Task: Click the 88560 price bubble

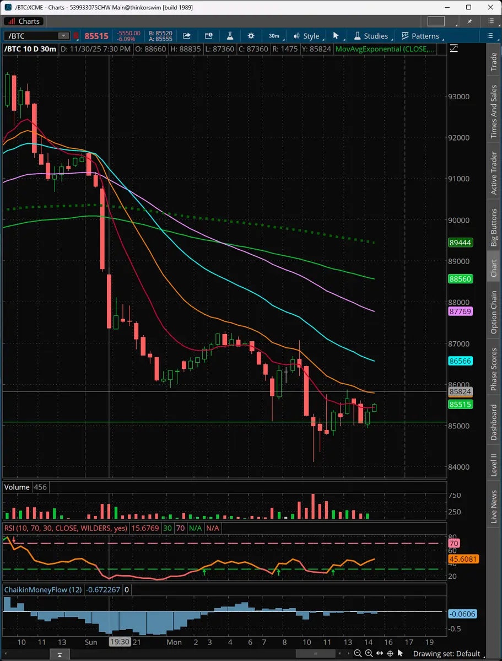Action: [460, 279]
